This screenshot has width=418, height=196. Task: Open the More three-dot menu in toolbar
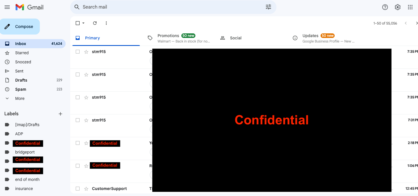click(106, 23)
